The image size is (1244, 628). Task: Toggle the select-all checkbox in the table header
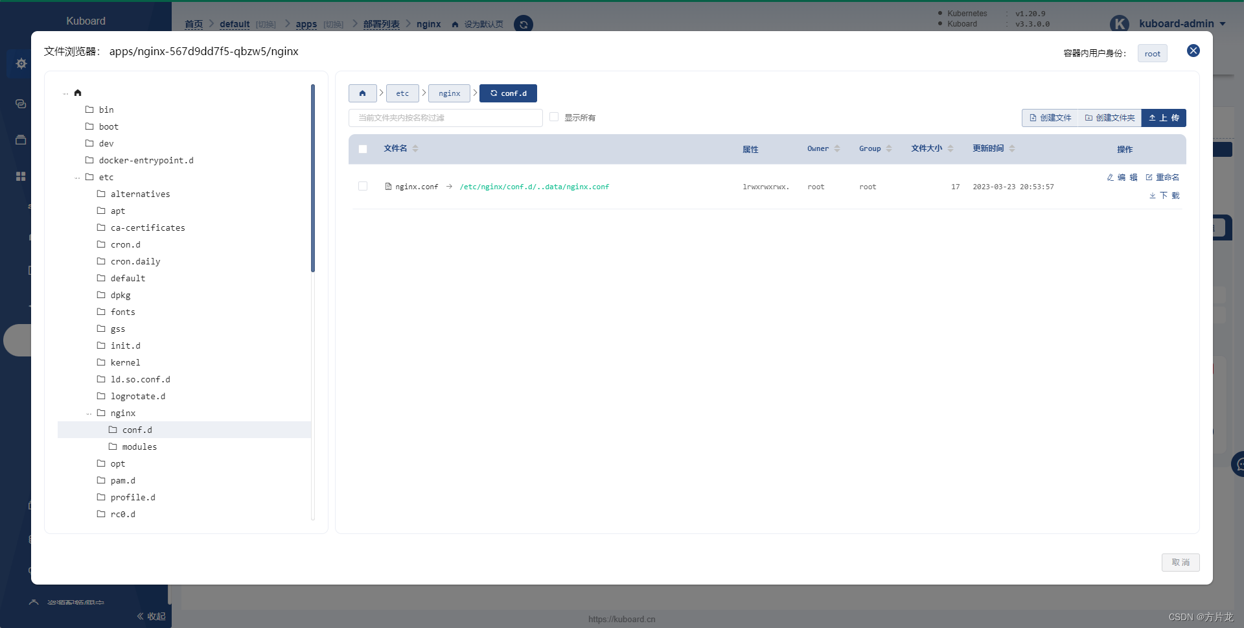(363, 149)
